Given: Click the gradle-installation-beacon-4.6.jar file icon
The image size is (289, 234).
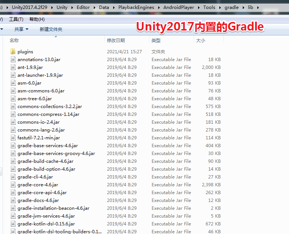Looking at the screenshot, I should coord(13,208).
